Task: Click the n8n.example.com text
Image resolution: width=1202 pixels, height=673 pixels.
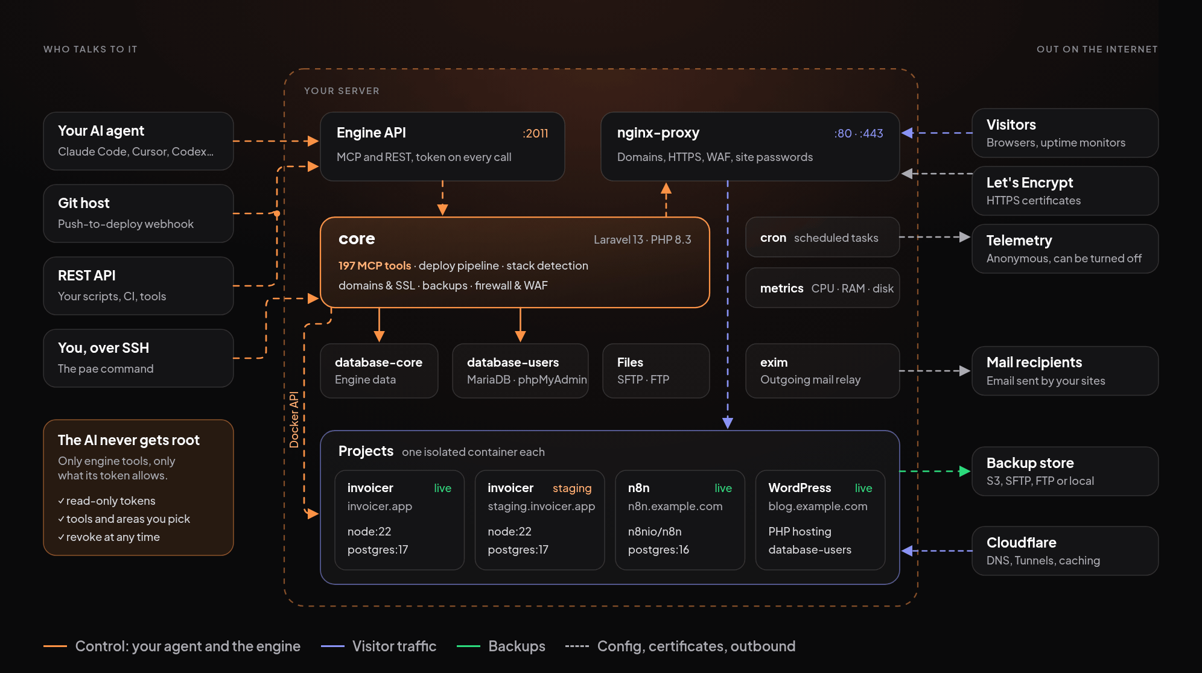Action: point(675,507)
